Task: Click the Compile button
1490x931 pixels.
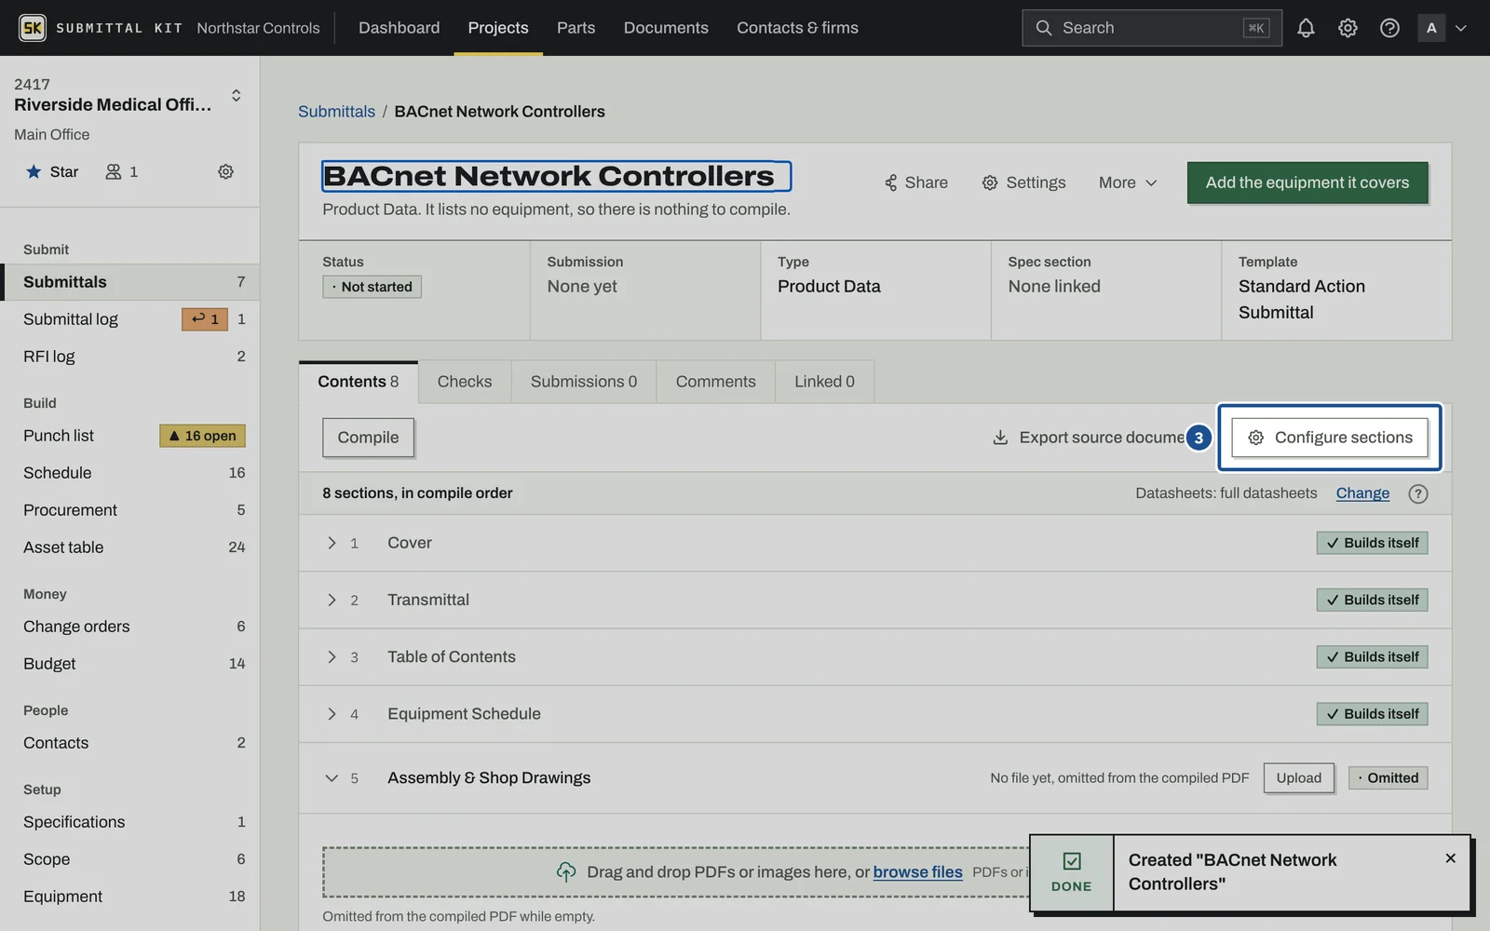Action: pos(368,438)
